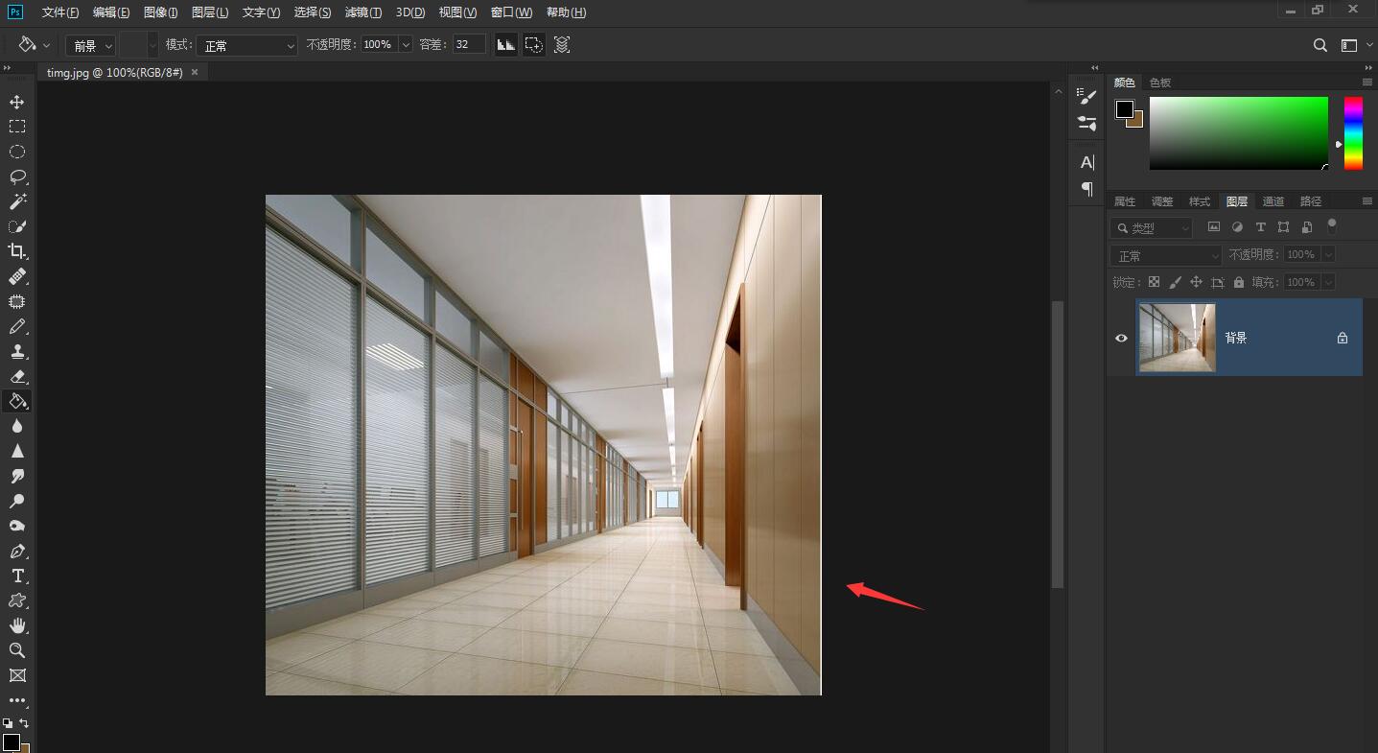The height and width of the screenshot is (753, 1378).
Task: Select the Horizontal Type tool
Action: click(x=17, y=576)
